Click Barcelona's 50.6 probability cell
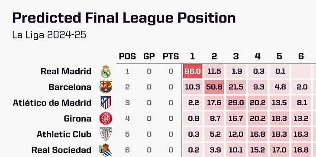This screenshot has height=157, width=316. pos(214,87)
